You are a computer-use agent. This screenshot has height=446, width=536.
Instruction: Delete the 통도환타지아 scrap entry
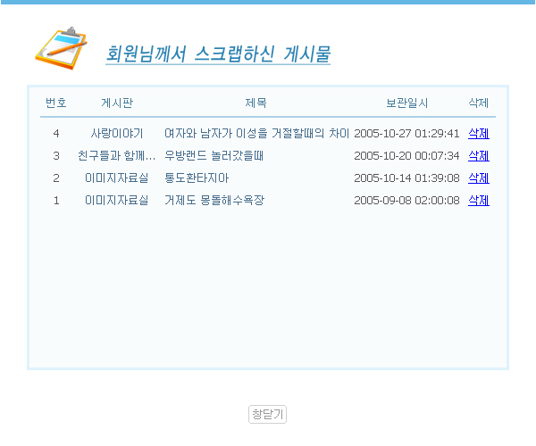pyautogui.click(x=479, y=178)
